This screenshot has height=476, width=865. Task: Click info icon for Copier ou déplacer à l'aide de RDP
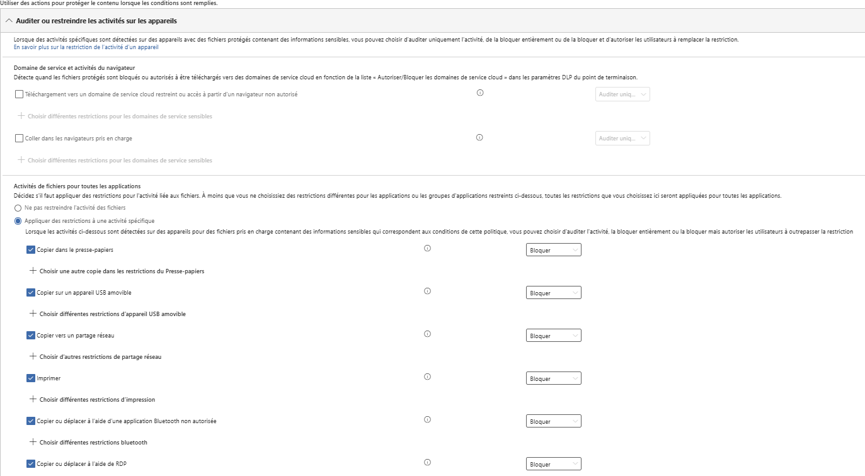(427, 463)
